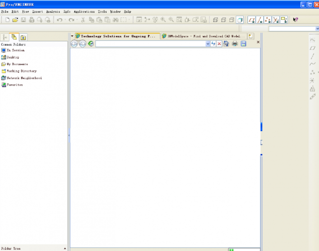Screen dimensions: 319x251
Task: Click the Create new object icon
Action: click(x=7, y=20)
